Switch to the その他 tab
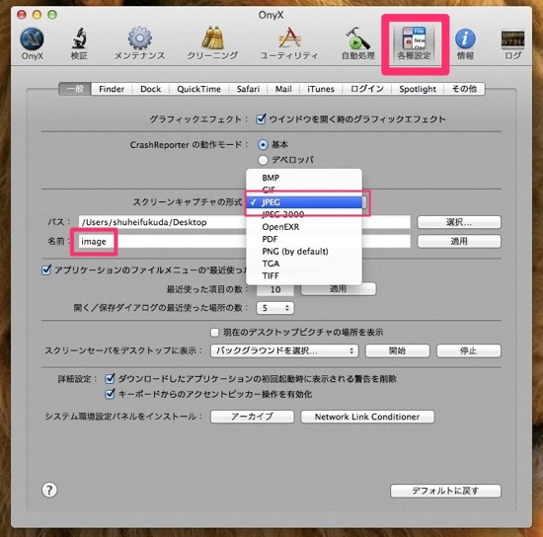Viewport: 543px width, 537px height. pos(464,89)
